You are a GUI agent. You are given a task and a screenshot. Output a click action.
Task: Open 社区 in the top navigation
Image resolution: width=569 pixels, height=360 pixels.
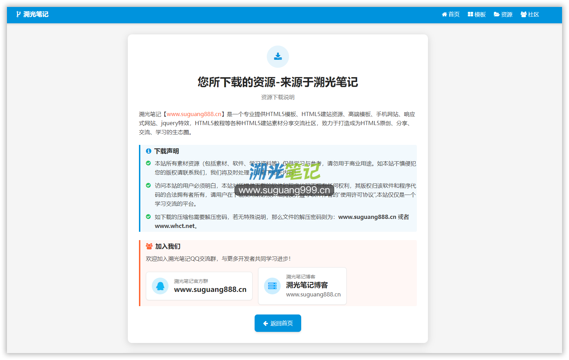click(530, 14)
